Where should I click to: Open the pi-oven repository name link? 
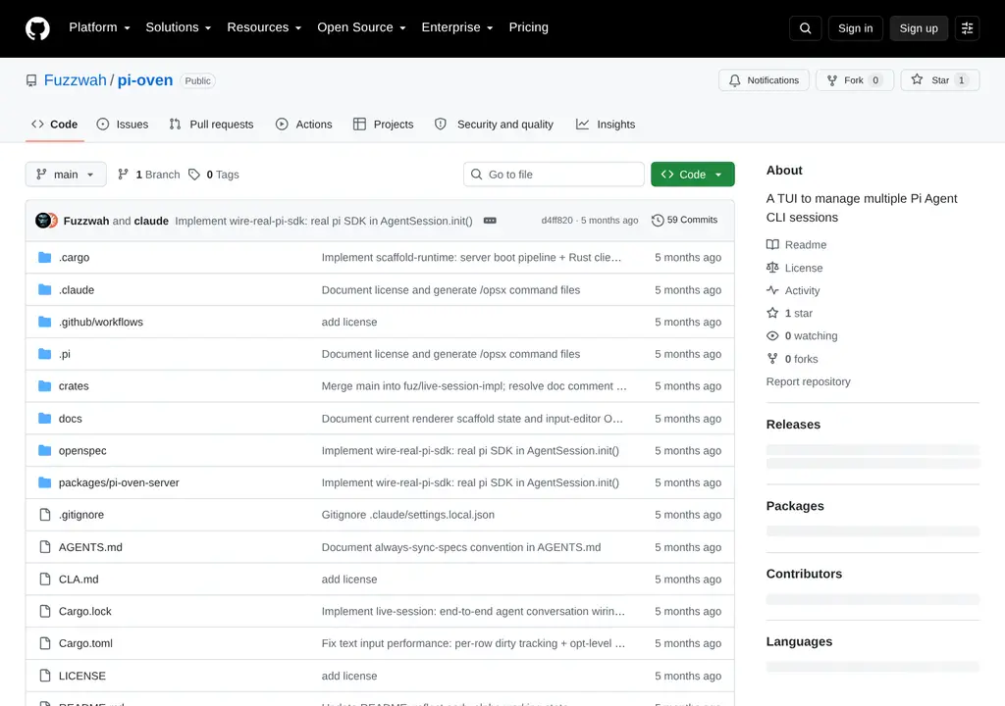click(145, 80)
